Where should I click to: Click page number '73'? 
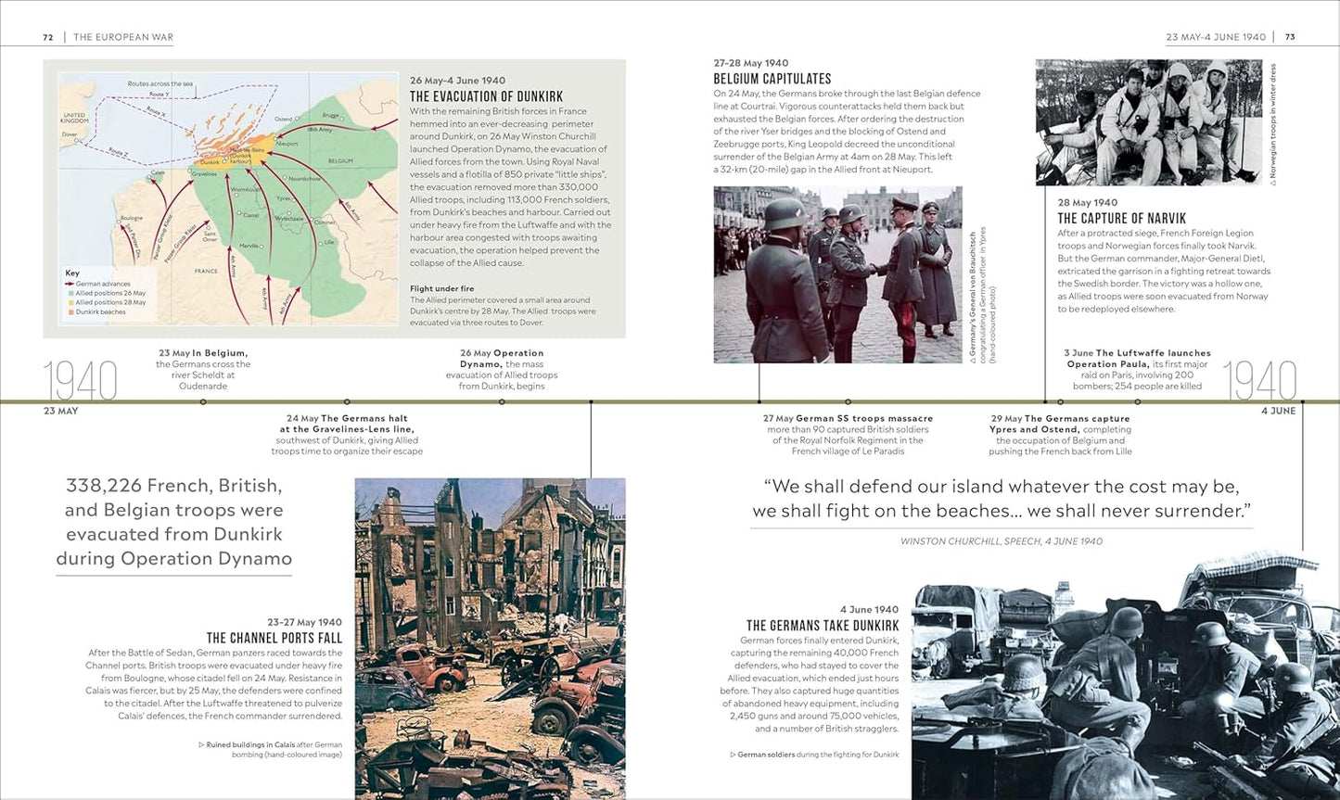(1290, 37)
